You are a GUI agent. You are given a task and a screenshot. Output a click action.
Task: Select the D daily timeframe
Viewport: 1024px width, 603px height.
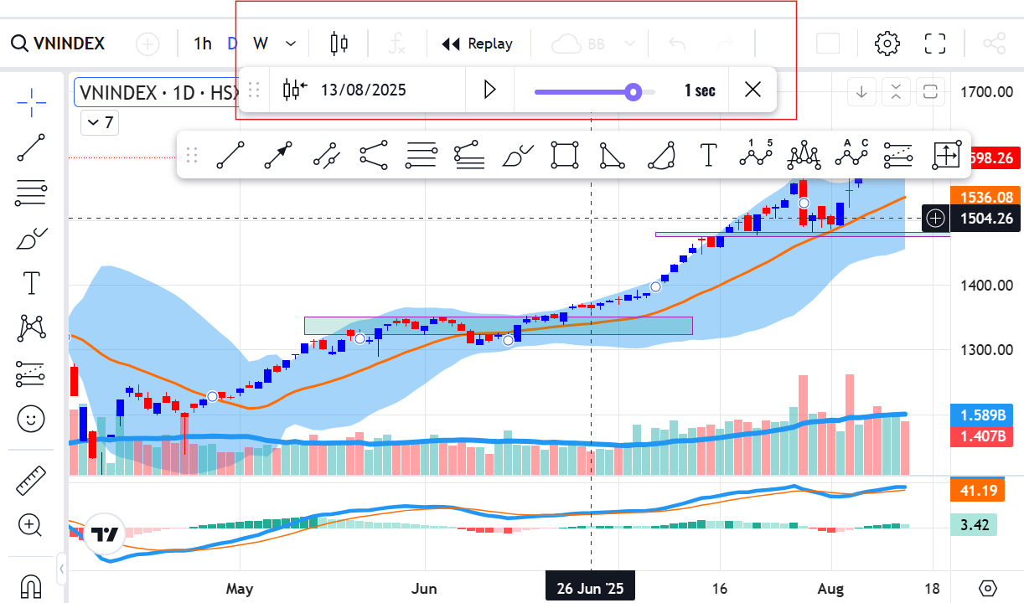click(x=233, y=44)
